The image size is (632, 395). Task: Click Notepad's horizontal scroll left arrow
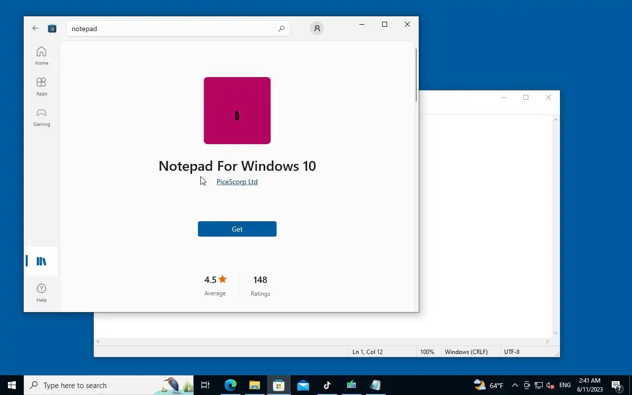click(98, 341)
